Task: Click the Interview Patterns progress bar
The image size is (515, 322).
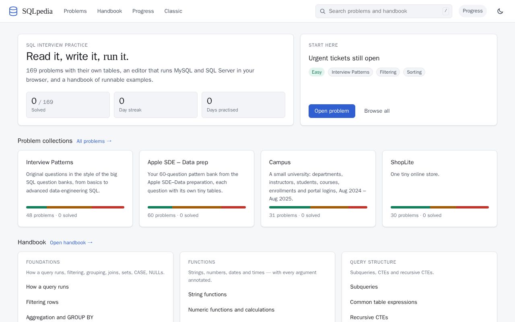Action: (75, 207)
